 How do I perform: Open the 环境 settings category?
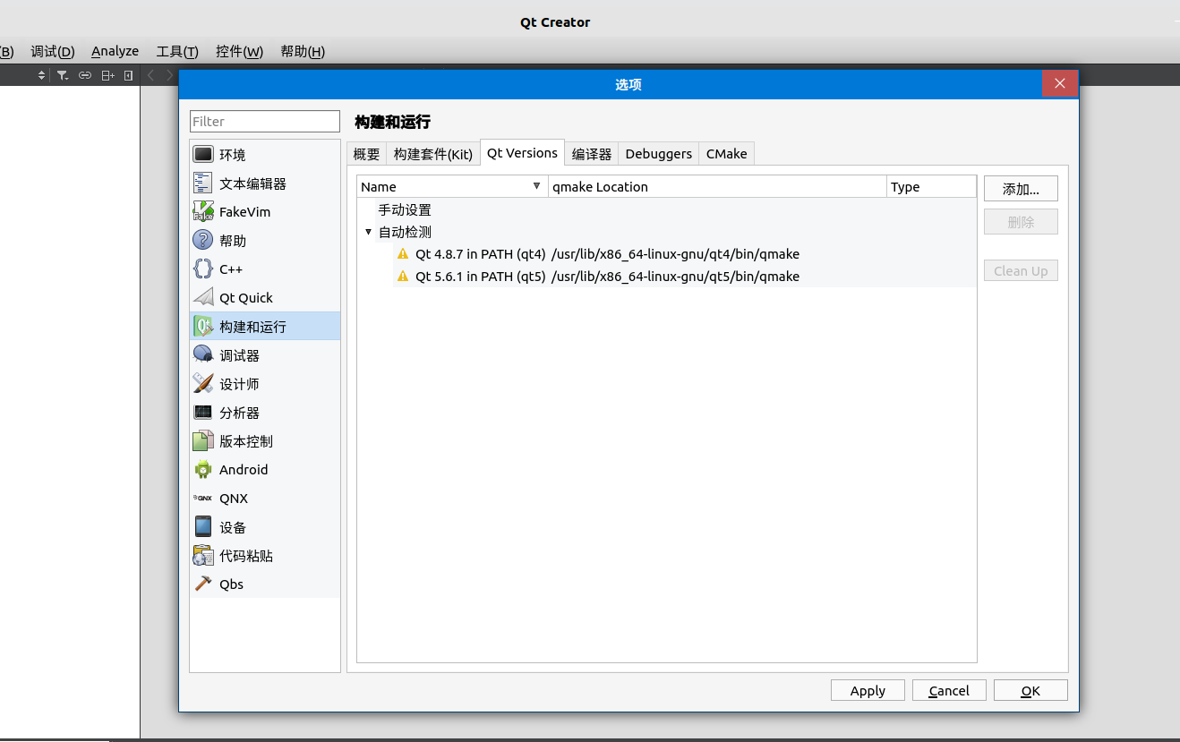(265, 155)
